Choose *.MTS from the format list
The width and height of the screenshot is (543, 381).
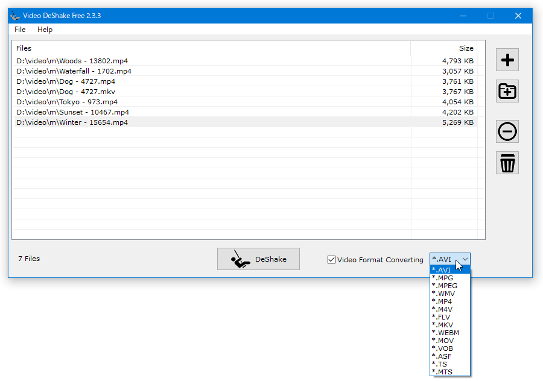point(450,372)
